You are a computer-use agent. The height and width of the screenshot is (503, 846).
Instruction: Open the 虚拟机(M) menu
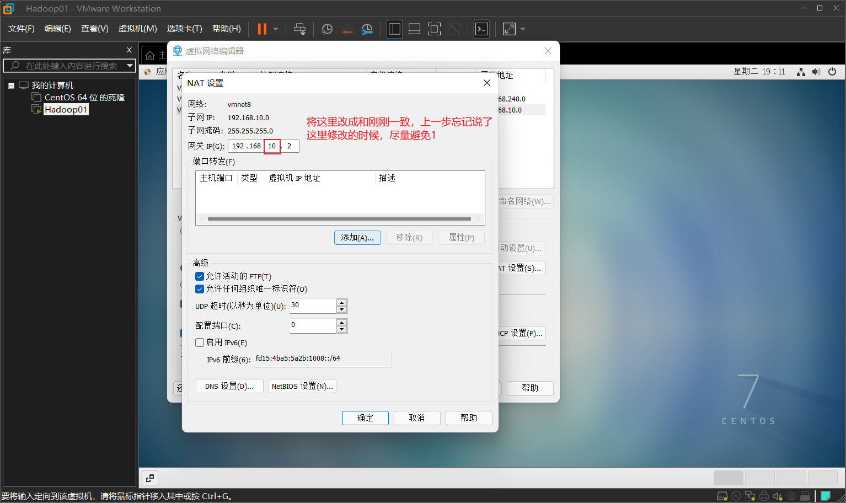click(x=138, y=29)
